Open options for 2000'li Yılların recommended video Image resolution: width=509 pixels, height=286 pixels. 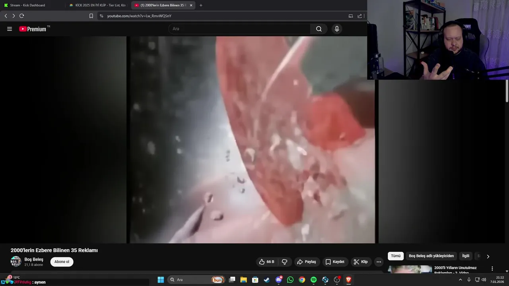pyautogui.click(x=492, y=269)
